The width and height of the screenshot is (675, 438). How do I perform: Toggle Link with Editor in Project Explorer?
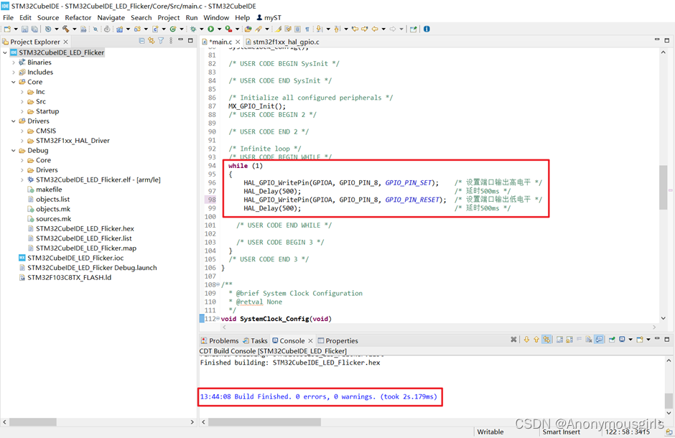[150, 41]
